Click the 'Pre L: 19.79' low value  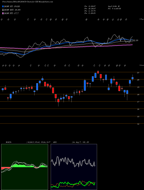tap(90, 11)
